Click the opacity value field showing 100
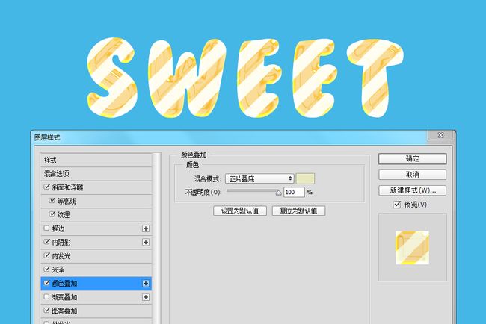The height and width of the screenshot is (324, 486). (x=294, y=192)
